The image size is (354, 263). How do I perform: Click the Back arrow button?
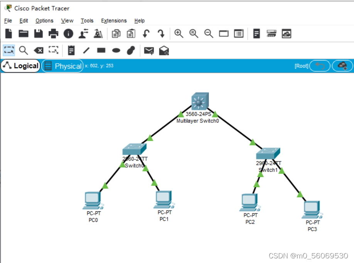(320, 66)
